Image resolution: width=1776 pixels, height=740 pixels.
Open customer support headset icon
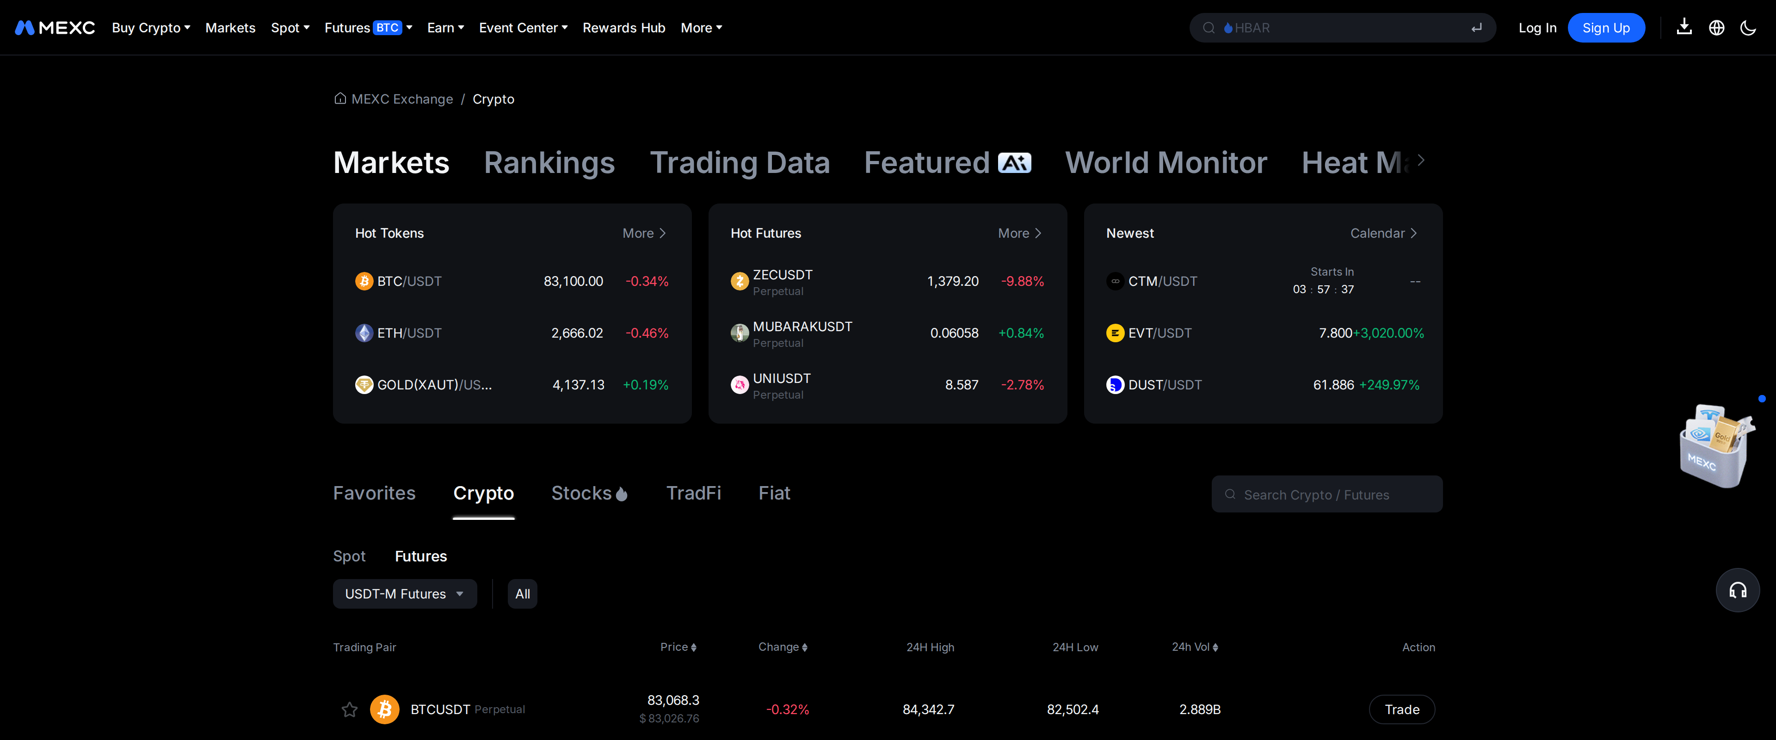click(x=1738, y=590)
